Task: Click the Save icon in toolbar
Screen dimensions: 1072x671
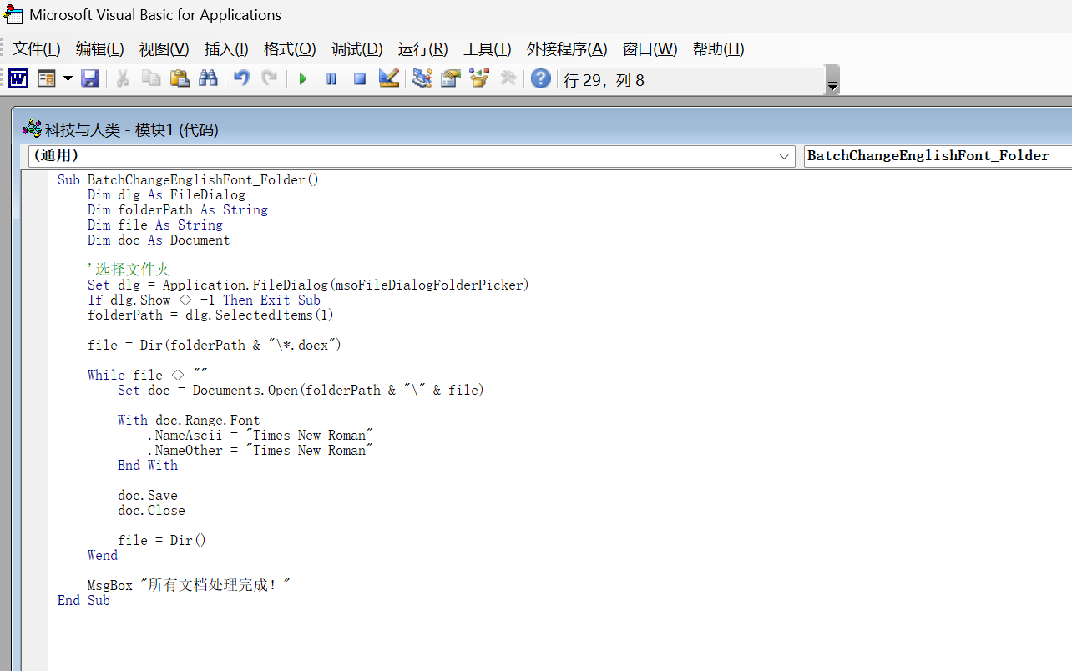Action: [90, 79]
